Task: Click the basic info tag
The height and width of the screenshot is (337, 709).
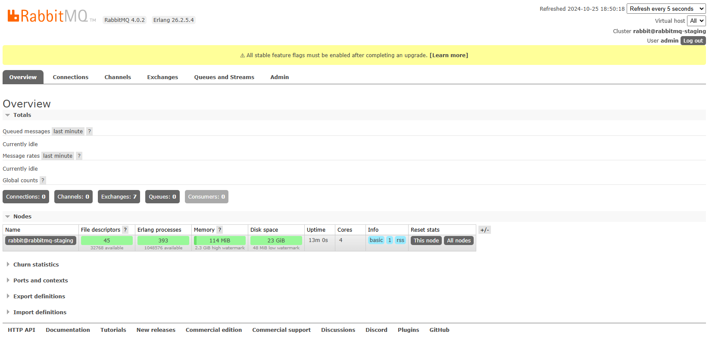Action: tap(376, 240)
